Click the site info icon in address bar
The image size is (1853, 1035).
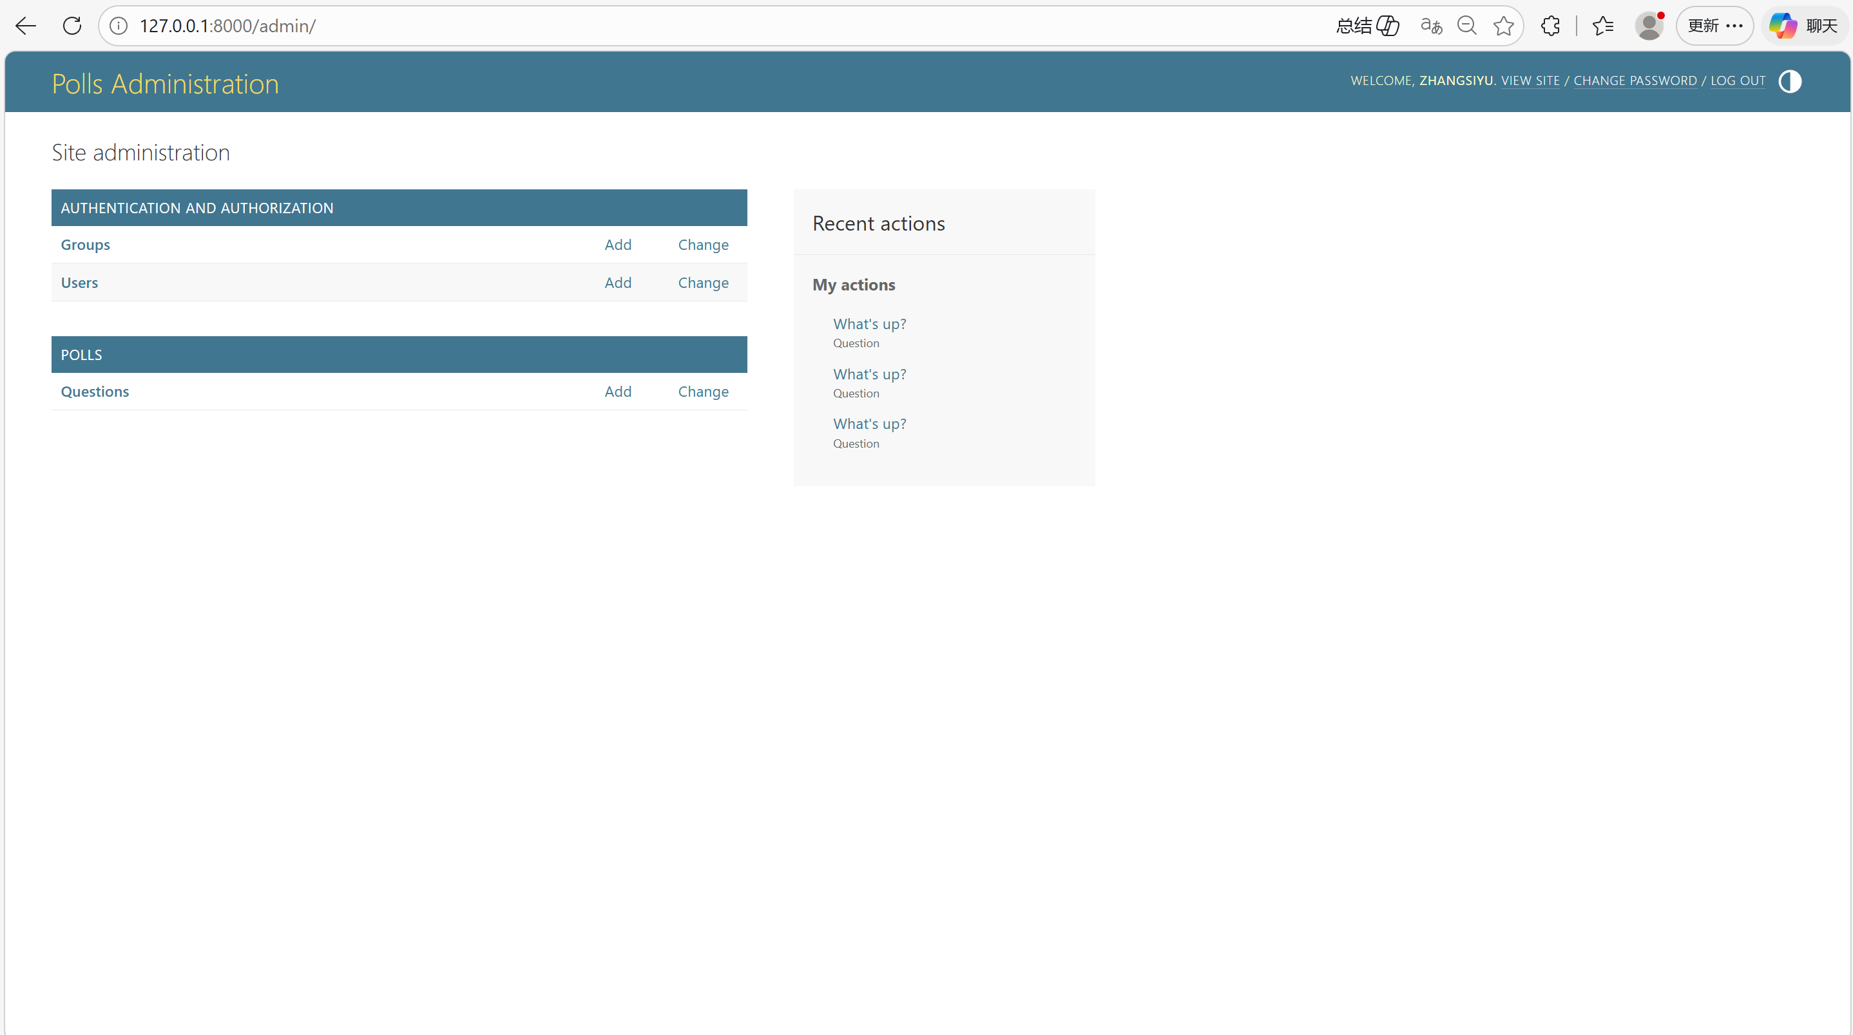[x=119, y=26]
